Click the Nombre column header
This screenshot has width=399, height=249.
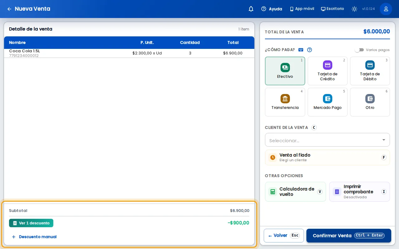[17, 43]
